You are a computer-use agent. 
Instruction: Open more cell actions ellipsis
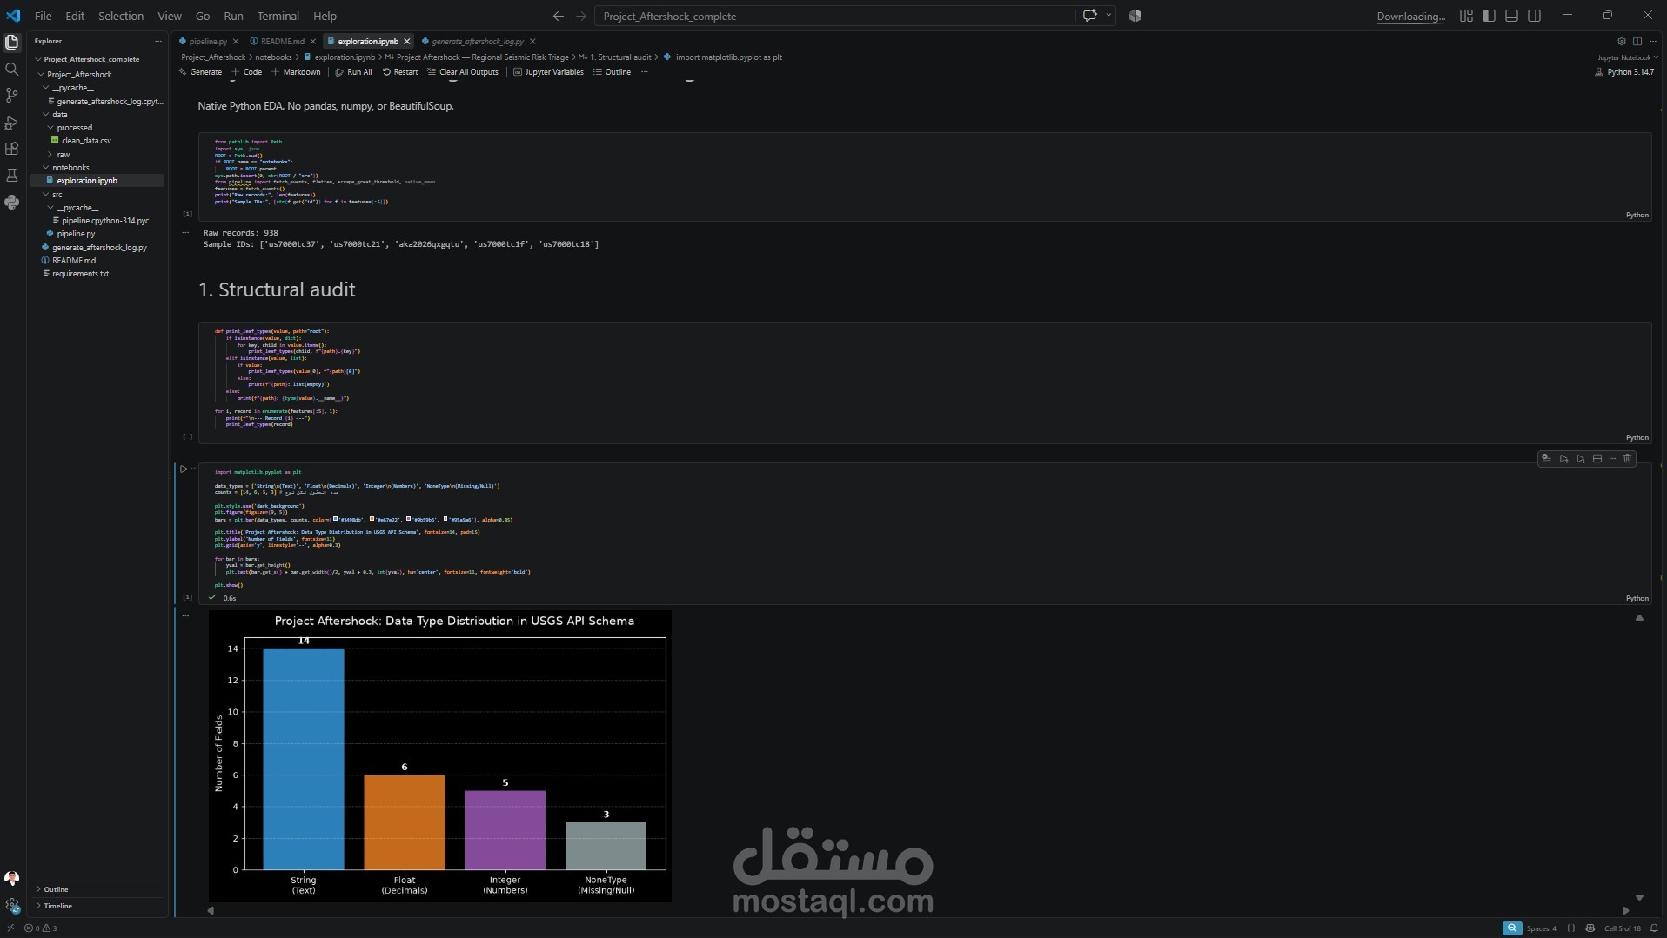coord(1612,458)
